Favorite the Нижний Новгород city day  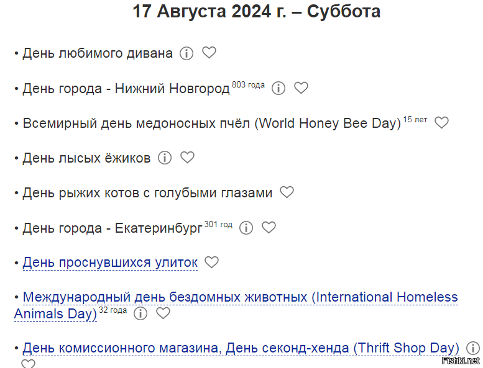coord(301,88)
